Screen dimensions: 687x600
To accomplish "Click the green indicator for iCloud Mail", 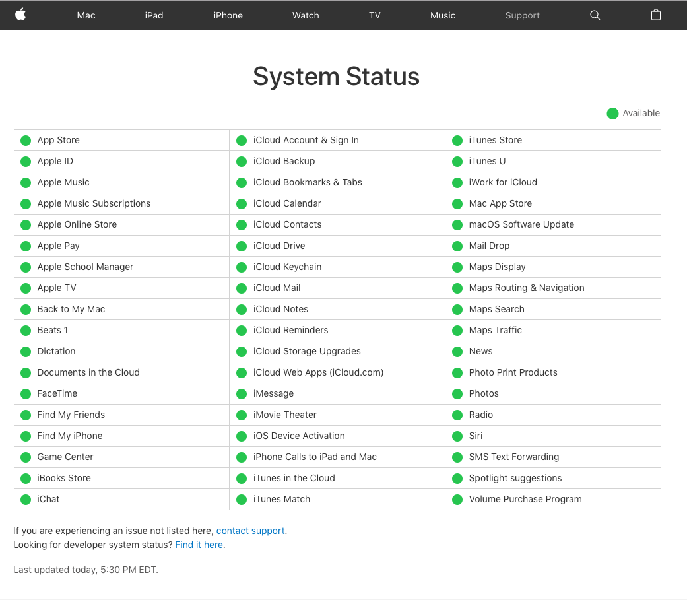I will (242, 288).
